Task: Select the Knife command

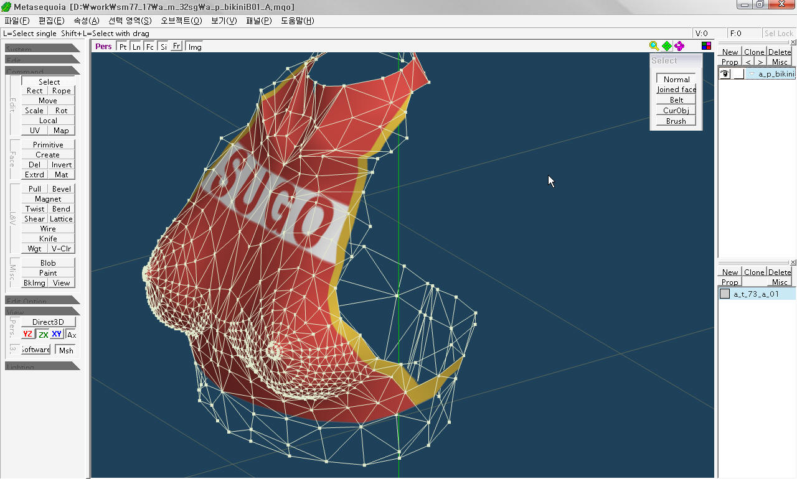Action: pyautogui.click(x=48, y=238)
